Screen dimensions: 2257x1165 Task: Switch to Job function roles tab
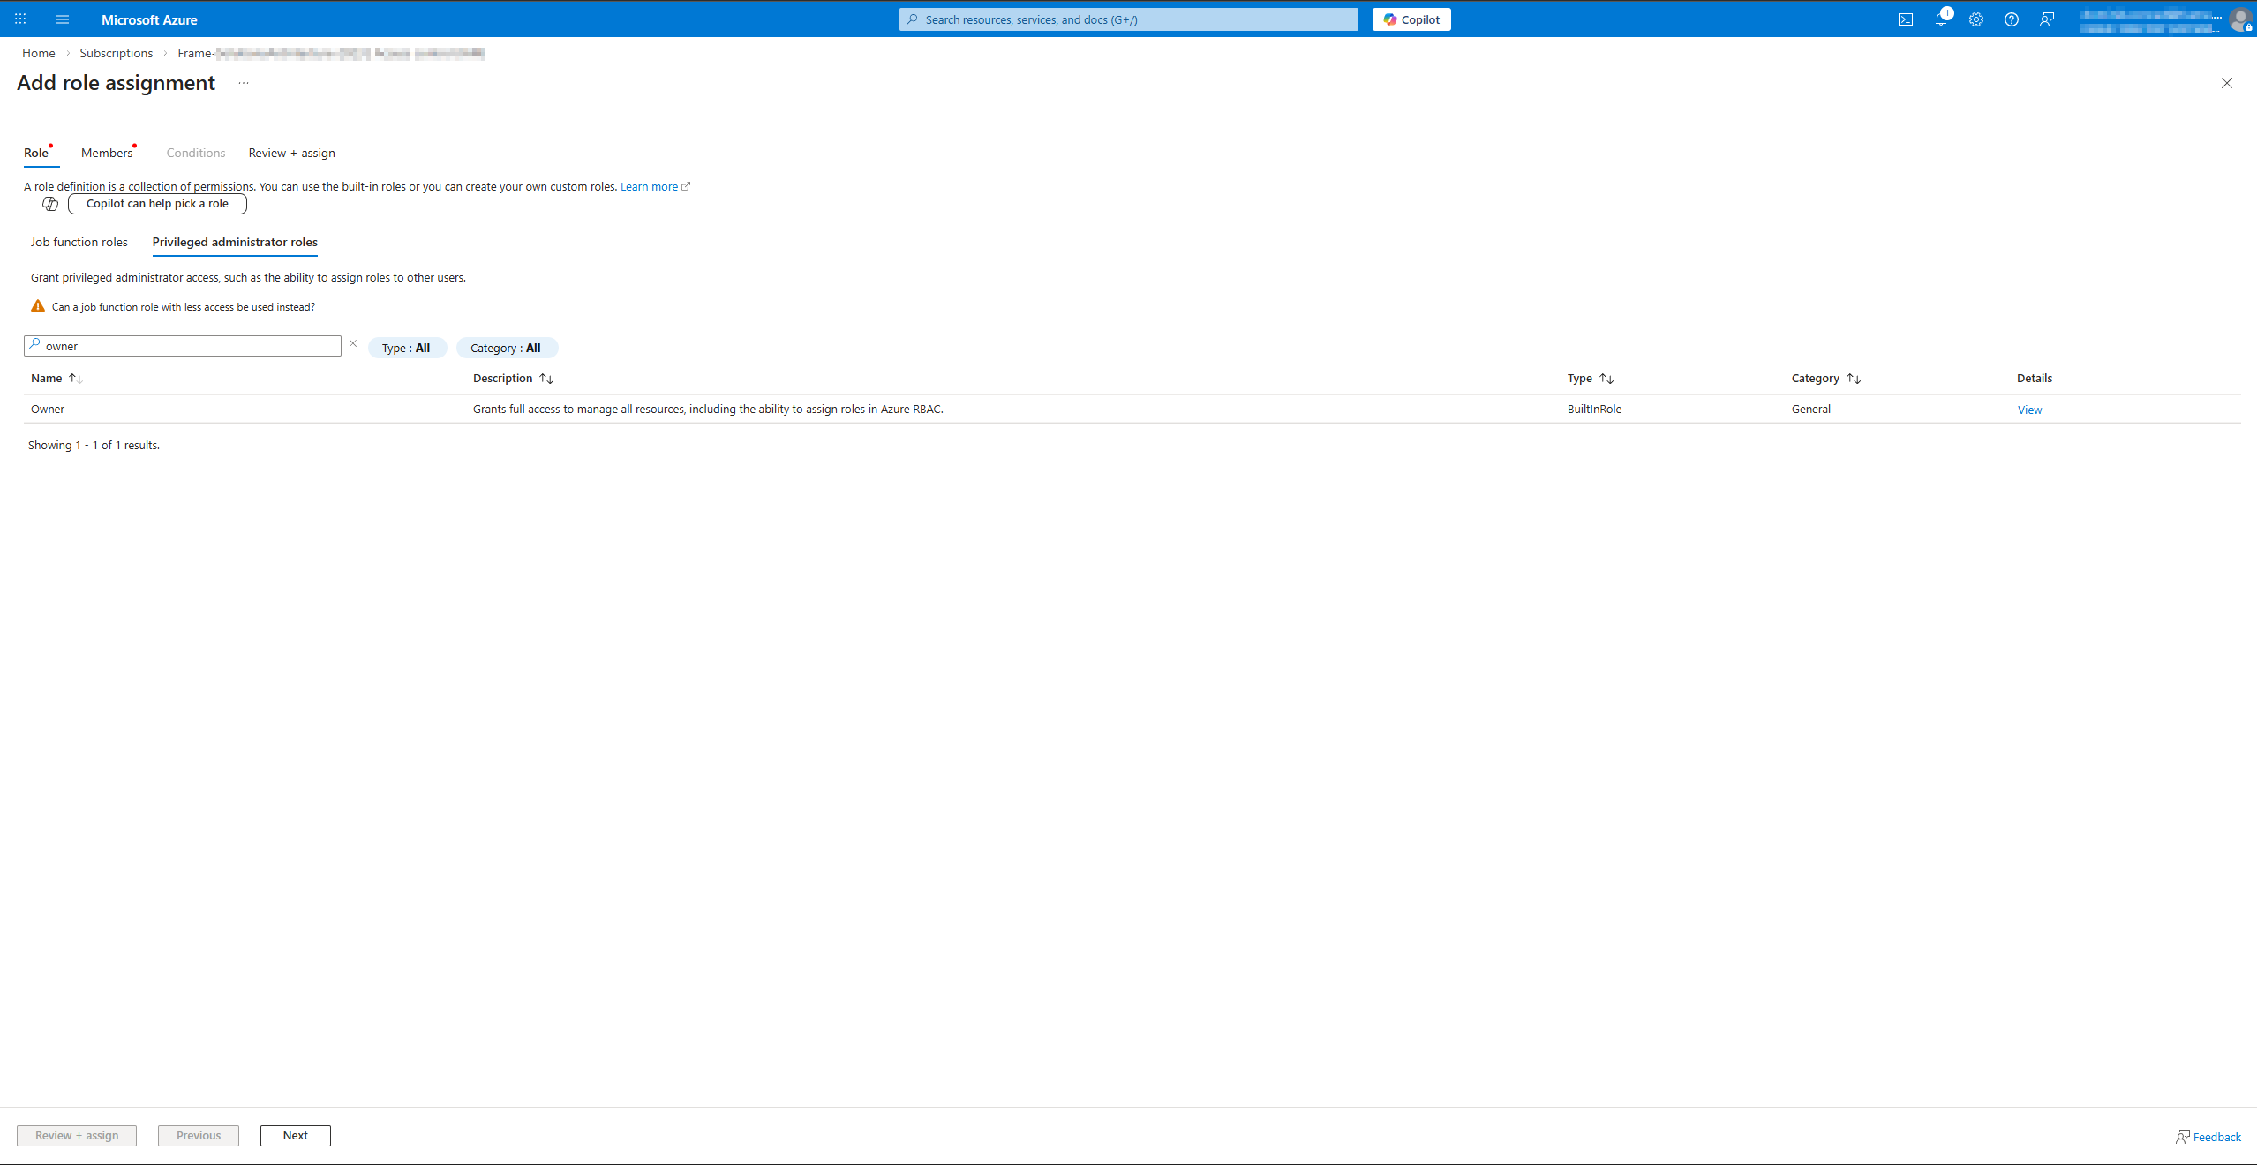coord(79,242)
